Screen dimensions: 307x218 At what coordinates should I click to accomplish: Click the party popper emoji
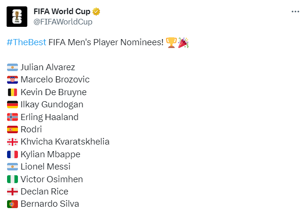click(183, 42)
